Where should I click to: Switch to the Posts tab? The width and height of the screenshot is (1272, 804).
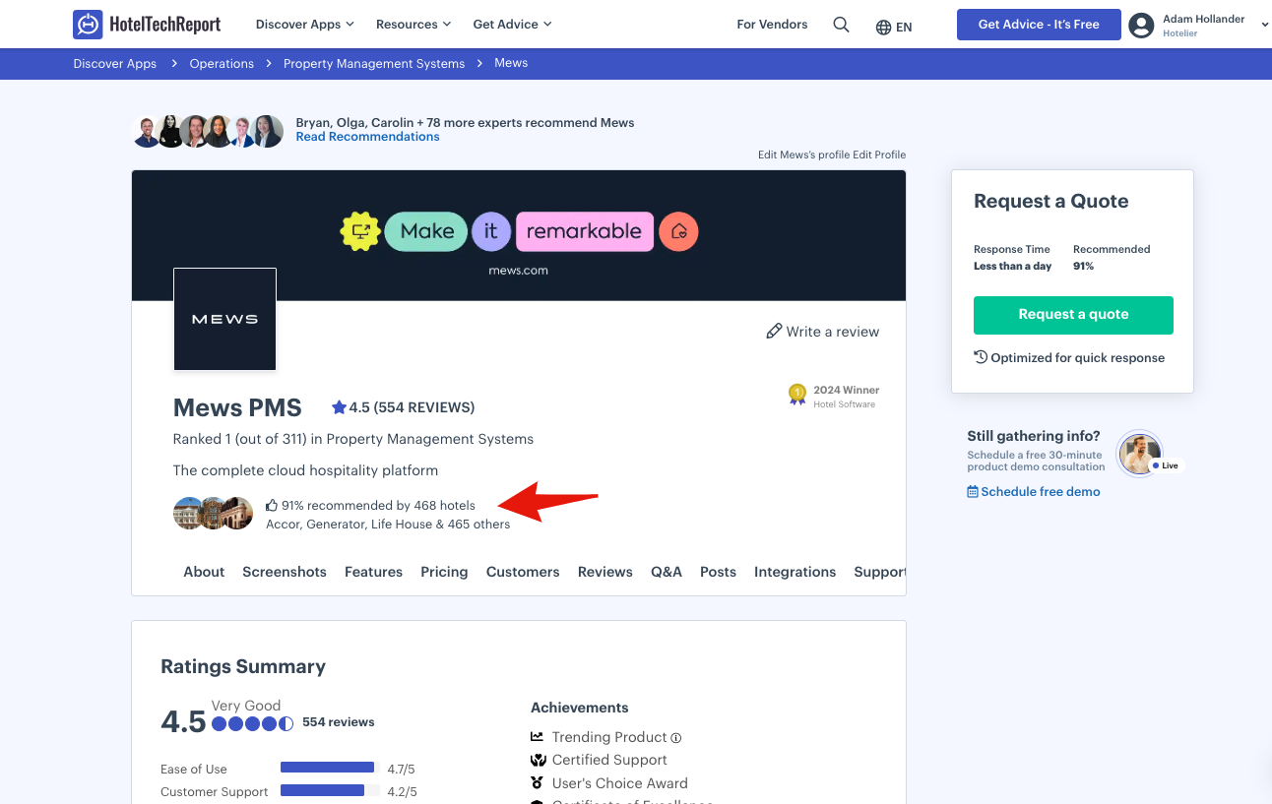click(x=718, y=572)
